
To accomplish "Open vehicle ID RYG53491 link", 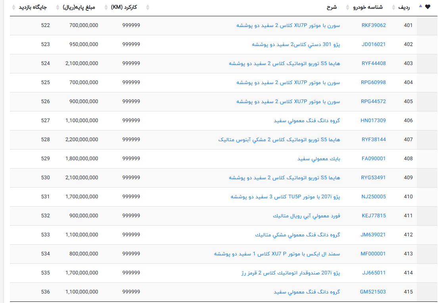I will 373,178.
